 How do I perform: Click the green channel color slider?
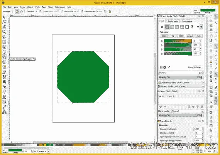(178, 45)
